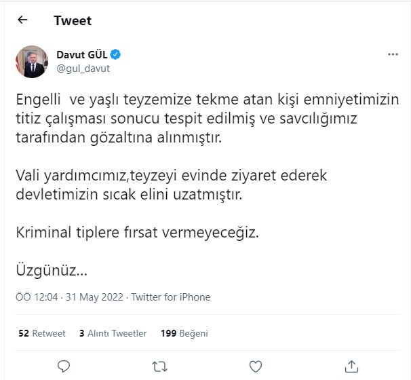The image size is (411, 380).
Task: Click the Twitter for iPhone source link
Action: pos(170,297)
